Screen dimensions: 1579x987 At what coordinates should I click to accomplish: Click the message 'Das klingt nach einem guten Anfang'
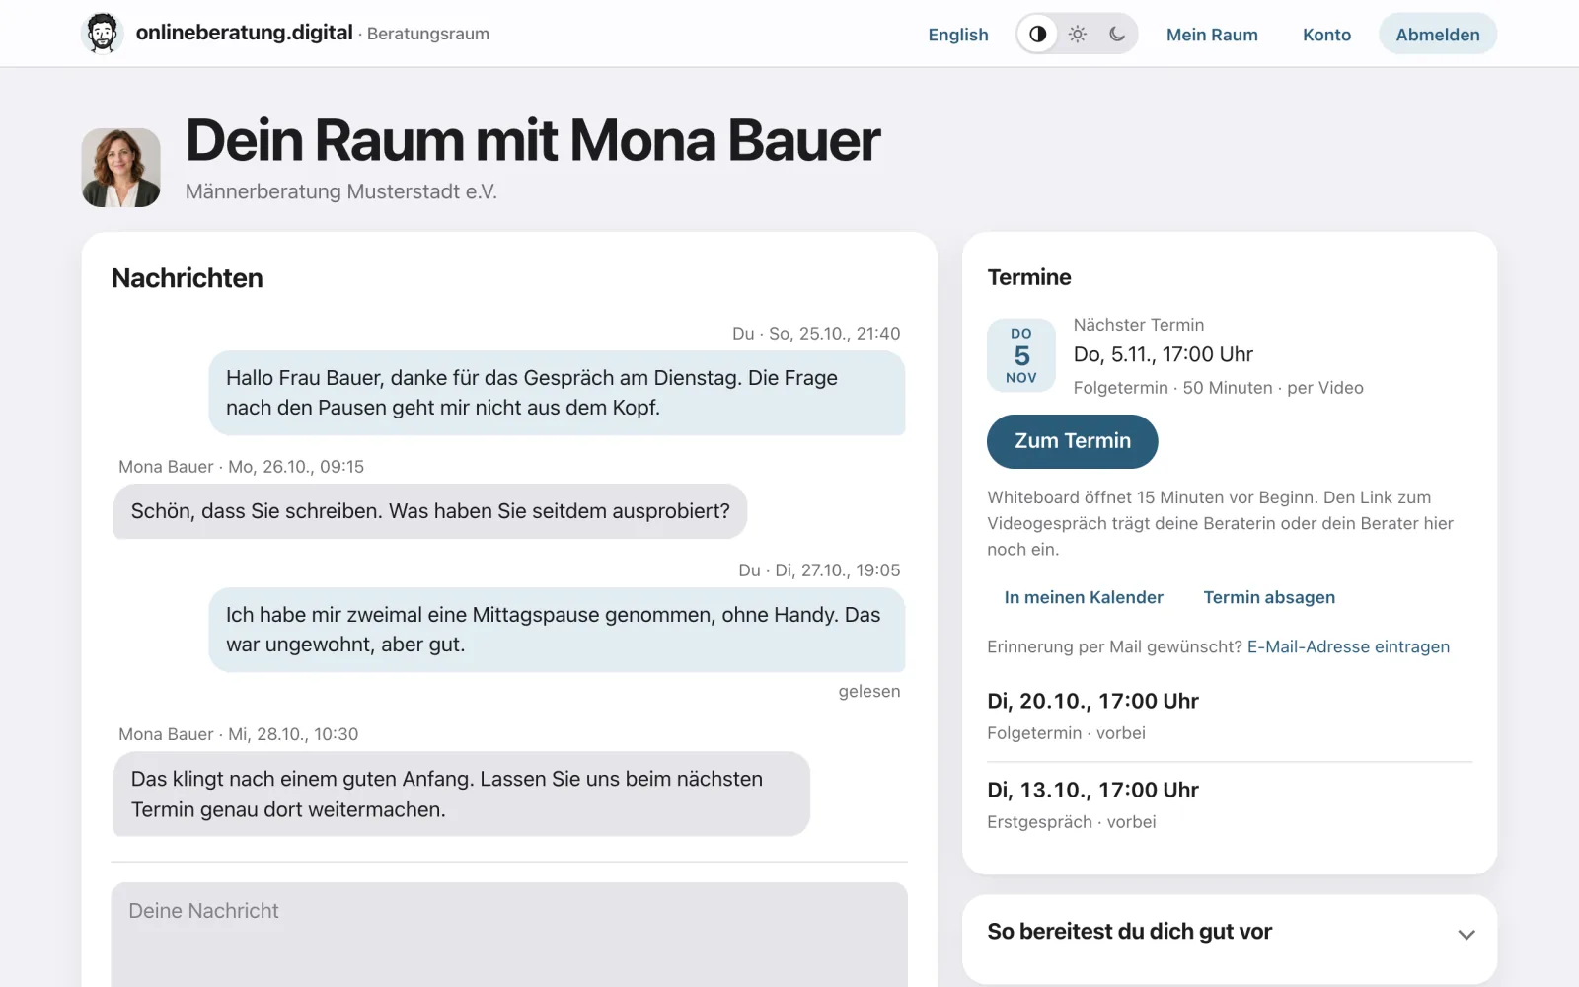[x=462, y=794]
